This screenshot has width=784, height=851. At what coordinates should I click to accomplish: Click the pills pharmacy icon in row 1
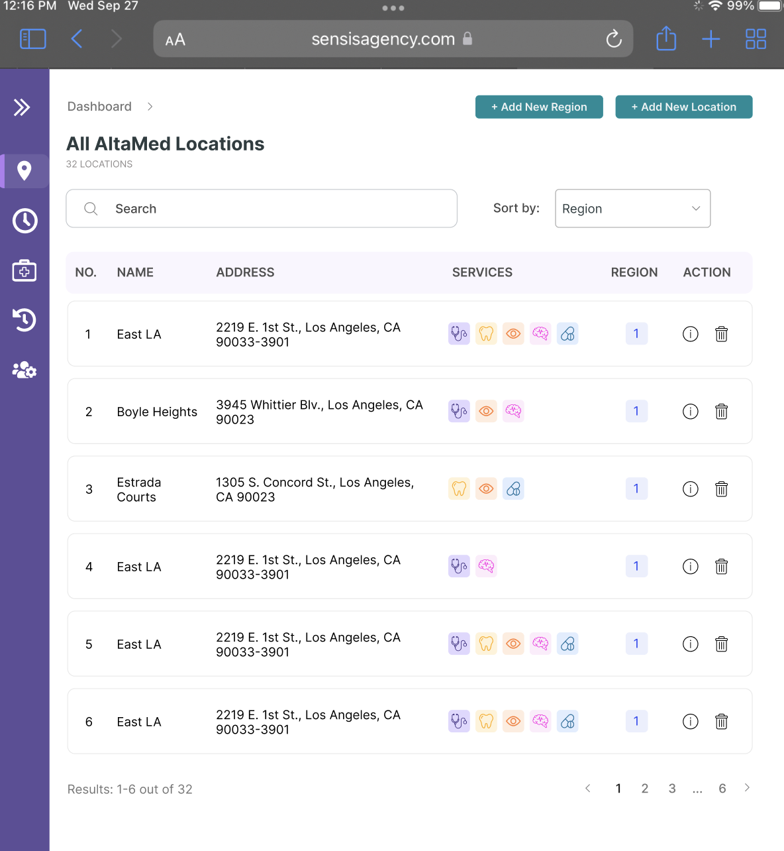567,333
